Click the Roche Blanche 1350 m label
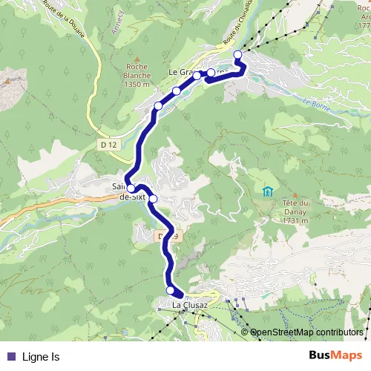371x371 pixels. [x=137, y=76]
